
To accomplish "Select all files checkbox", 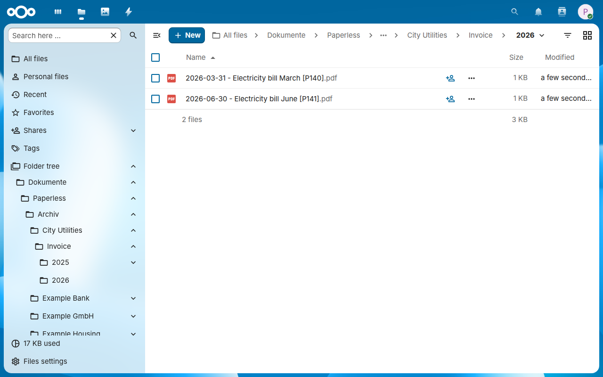I will [155, 57].
